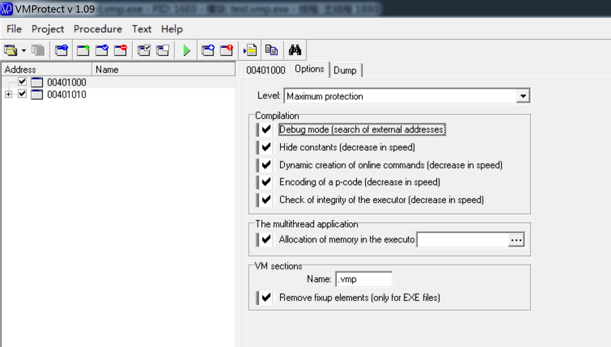
Task: Click the window icon with blue checkmark
Action: [102, 50]
